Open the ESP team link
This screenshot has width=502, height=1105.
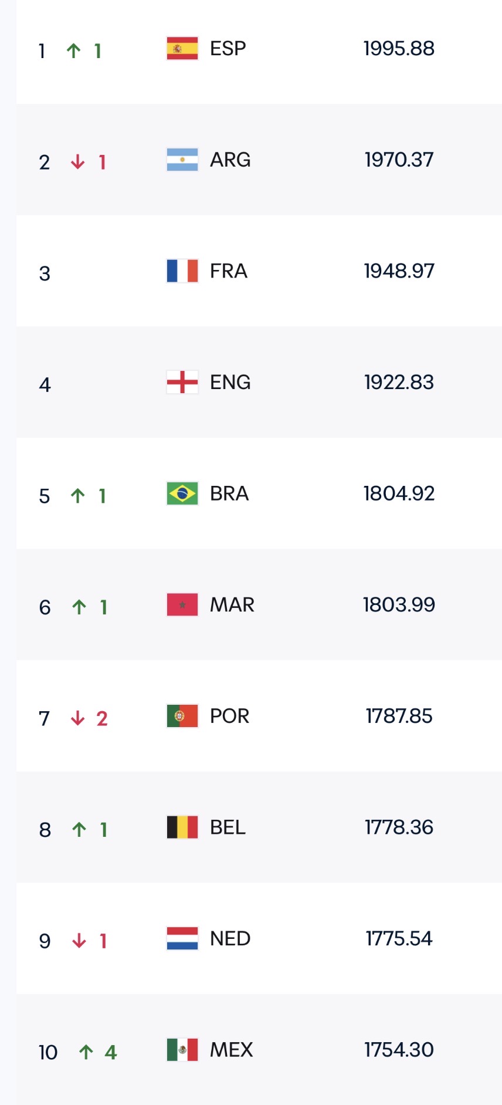[228, 49]
